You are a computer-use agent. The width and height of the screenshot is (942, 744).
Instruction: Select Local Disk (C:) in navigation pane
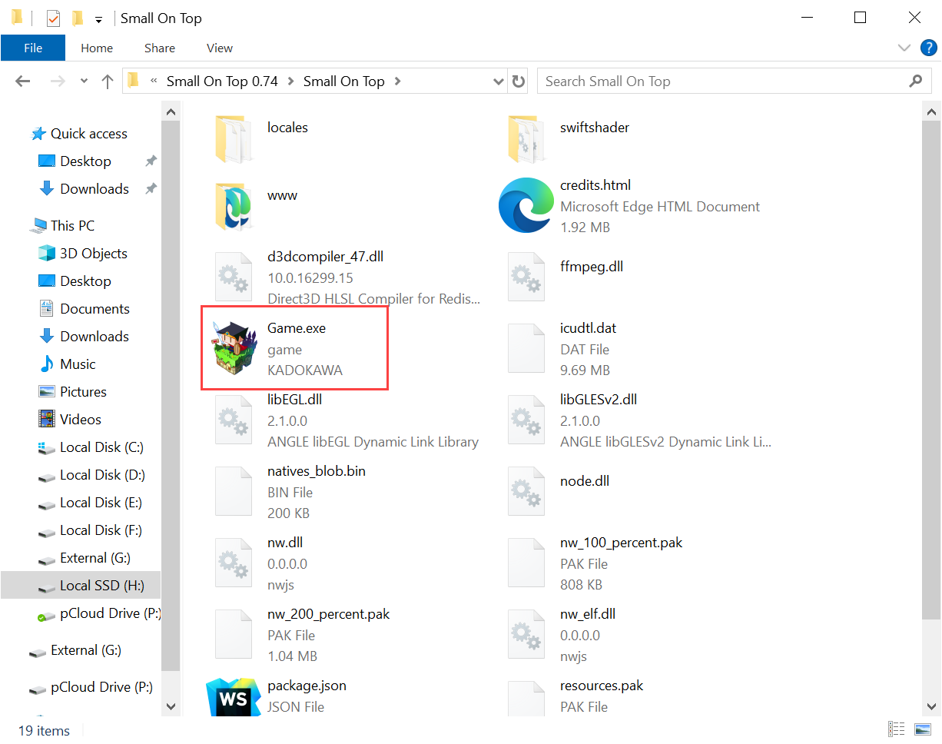click(101, 447)
